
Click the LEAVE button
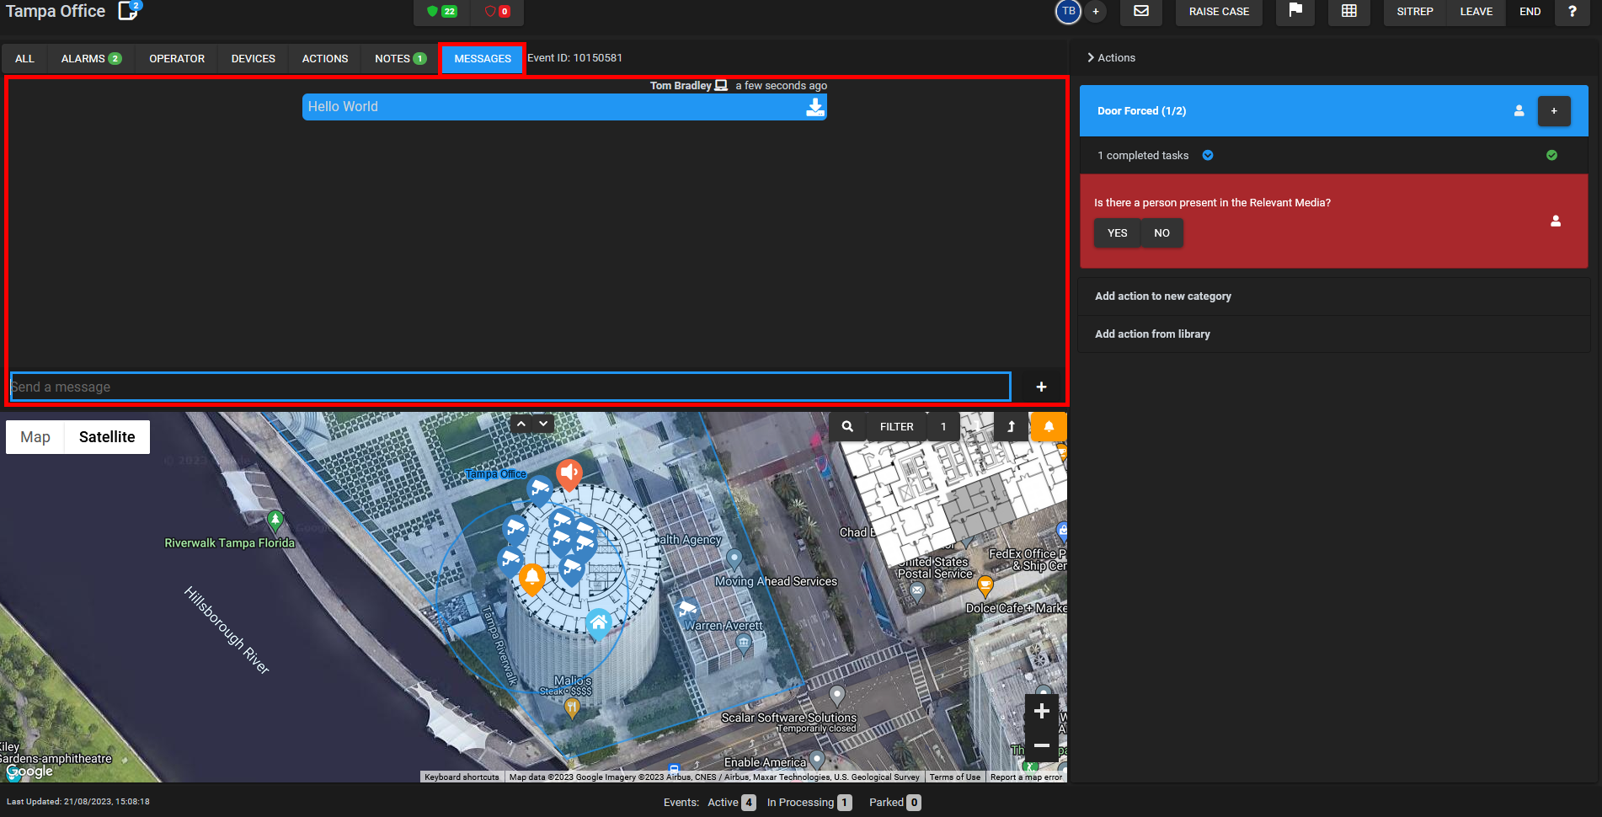coord(1476,12)
